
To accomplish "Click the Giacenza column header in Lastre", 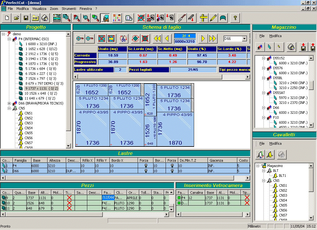I will pos(222,160).
